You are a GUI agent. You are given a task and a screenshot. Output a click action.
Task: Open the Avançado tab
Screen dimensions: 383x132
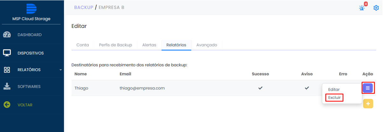[x=206, y=45]
